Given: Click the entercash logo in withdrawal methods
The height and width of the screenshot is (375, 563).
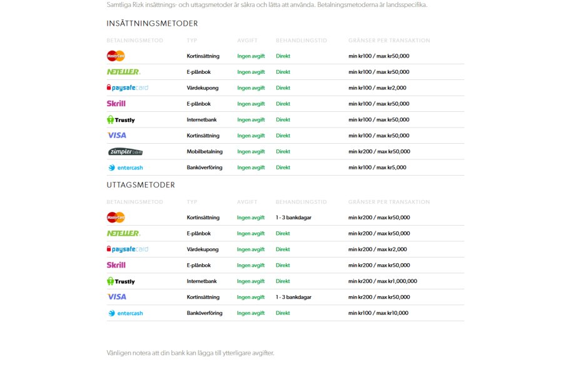Looking at the screenshot, I should pyautogui.click(x=125, y=313).
